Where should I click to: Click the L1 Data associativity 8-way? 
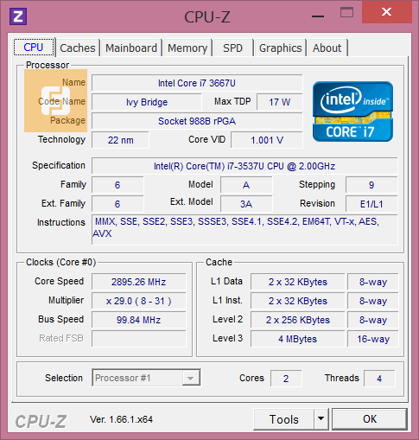(373, 282)
